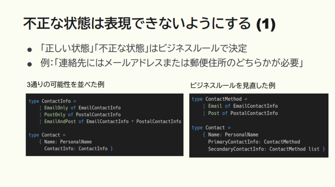Click the left code block thumbnail
This screenshot has width=335, height=187.
point(104,125)
